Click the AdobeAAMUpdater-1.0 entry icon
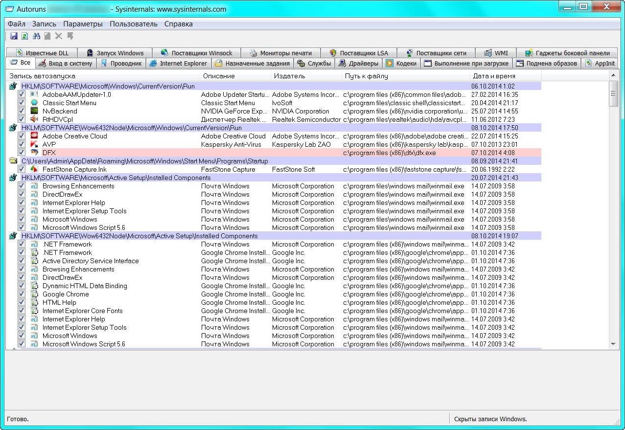The width and height of the screenshot is (625, 430). pos(34,94)
